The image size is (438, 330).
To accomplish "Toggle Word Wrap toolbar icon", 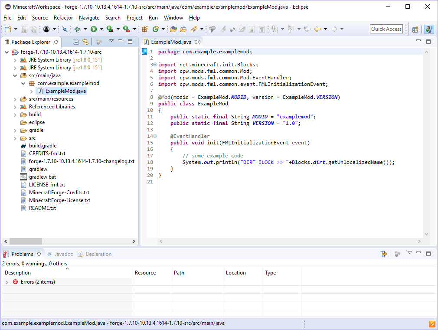I will (x=242, y=29).
